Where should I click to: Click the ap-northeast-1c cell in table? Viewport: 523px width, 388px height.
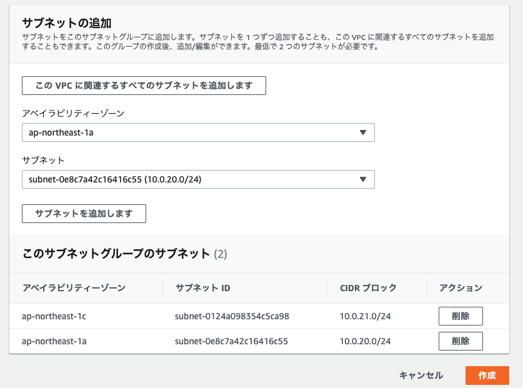(x=54, y=316)
